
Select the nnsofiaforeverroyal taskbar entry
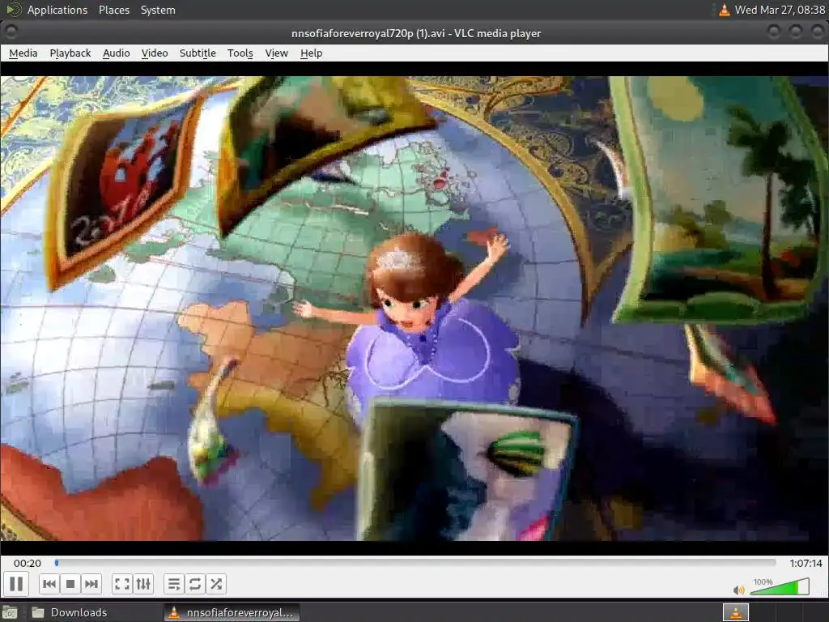click(x=232, y=612)
